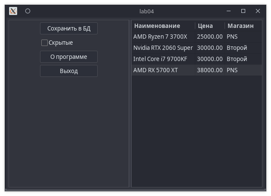
Task: Open the О программе dialog
Action: 69,57
